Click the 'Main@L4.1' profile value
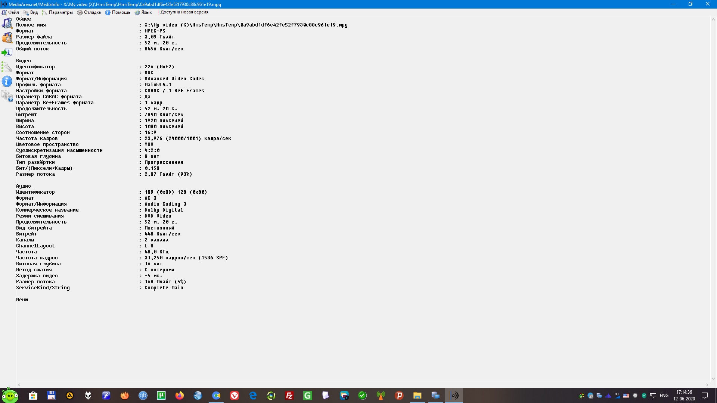The width and height of the screenshot is (717, 403). tap(158, 85)
